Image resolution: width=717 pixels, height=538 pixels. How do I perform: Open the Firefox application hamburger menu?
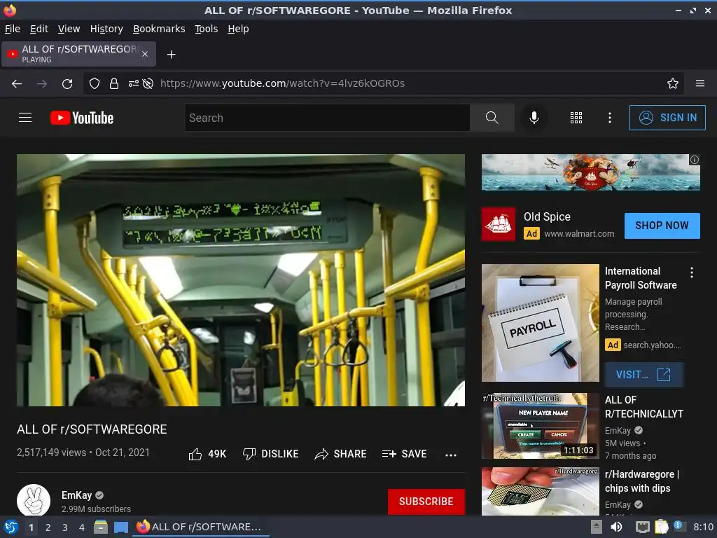click(699, 83)
